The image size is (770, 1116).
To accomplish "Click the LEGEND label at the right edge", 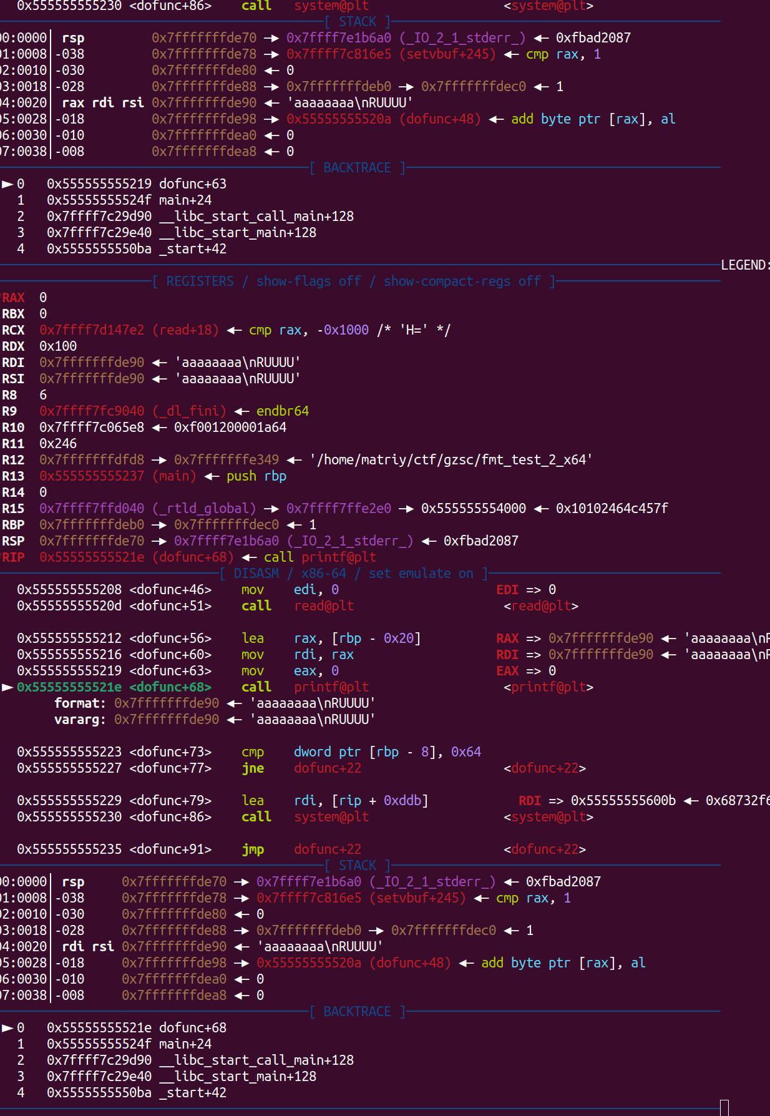I will [x=744, y=265].
